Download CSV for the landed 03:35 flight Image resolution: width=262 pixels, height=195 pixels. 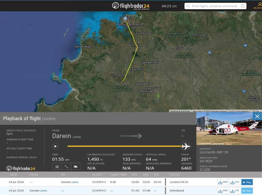[235, 182]
